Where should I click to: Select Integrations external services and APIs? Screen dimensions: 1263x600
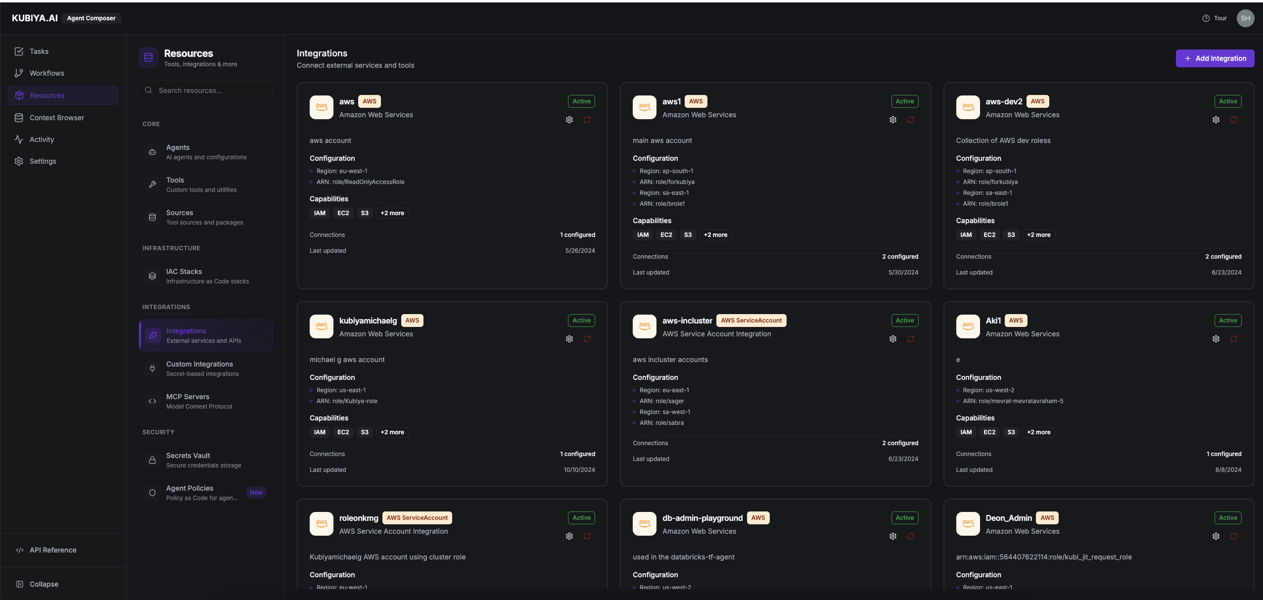point(206,335)
